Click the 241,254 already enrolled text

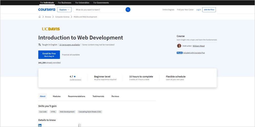[49, 63]
